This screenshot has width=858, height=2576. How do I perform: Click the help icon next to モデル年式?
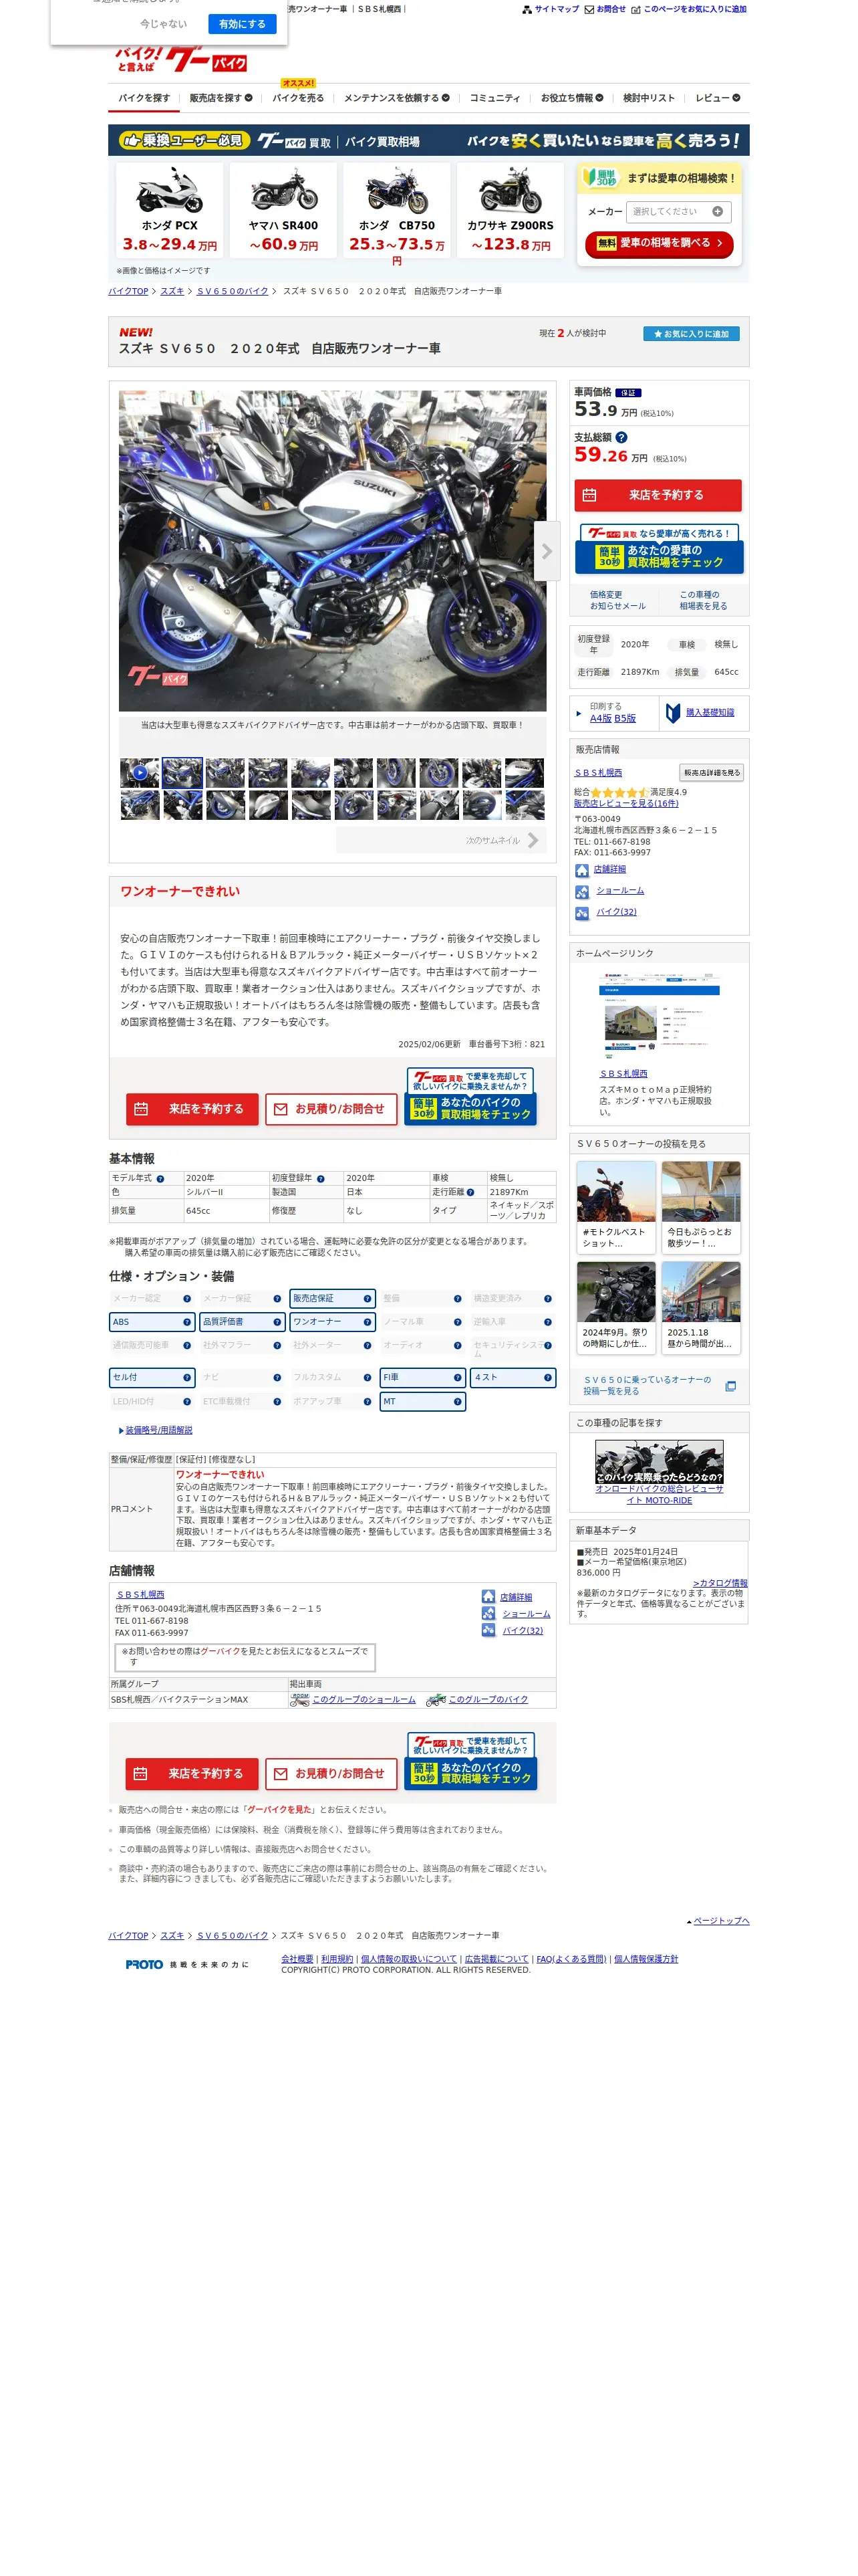(160, 1179)
